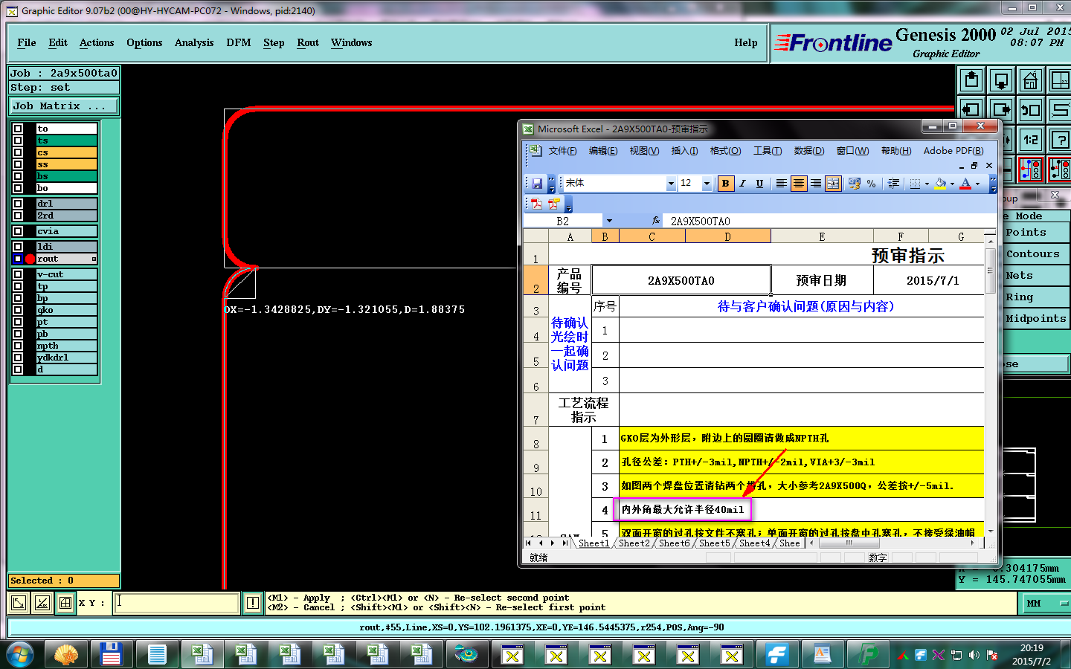The width and height of the screenshot is (1071, 669).
Task: Click the Currency Style icon in Excel
Action: click(x=854, y=184)
